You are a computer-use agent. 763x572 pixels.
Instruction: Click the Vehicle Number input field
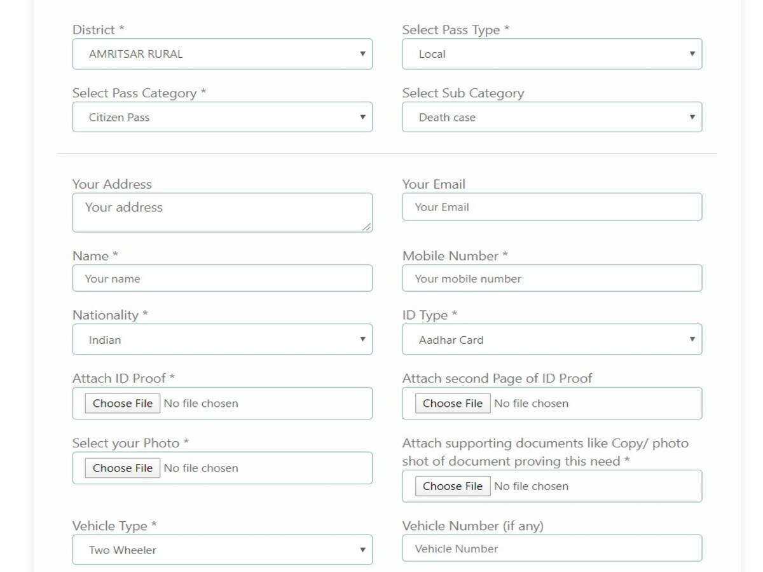pyautogui.click(x=551, y=548)
